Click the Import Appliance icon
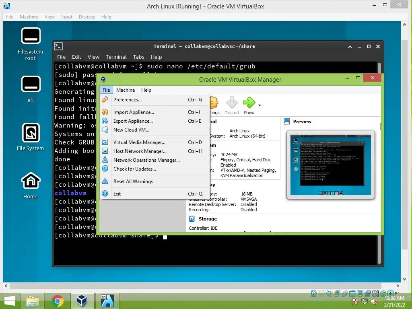 [x=105, y=112]
